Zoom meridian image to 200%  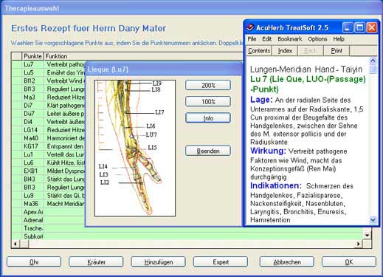pyautogui.click(x=208, y=86)
